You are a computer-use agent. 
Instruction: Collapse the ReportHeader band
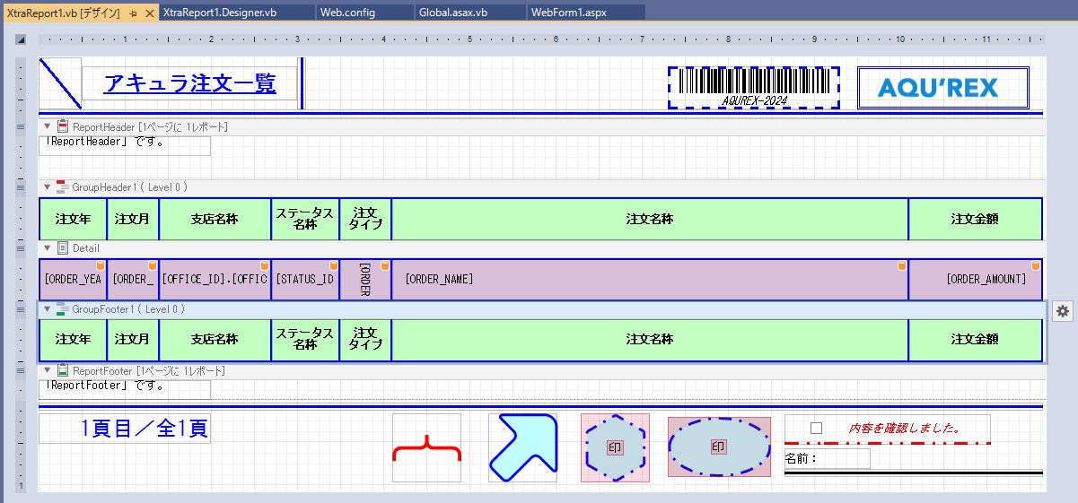tap(48, 127)
